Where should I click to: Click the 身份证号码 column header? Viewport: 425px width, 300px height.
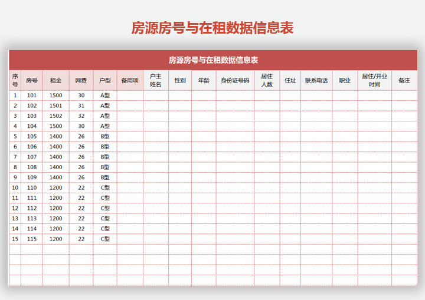[x=235, y=80]
